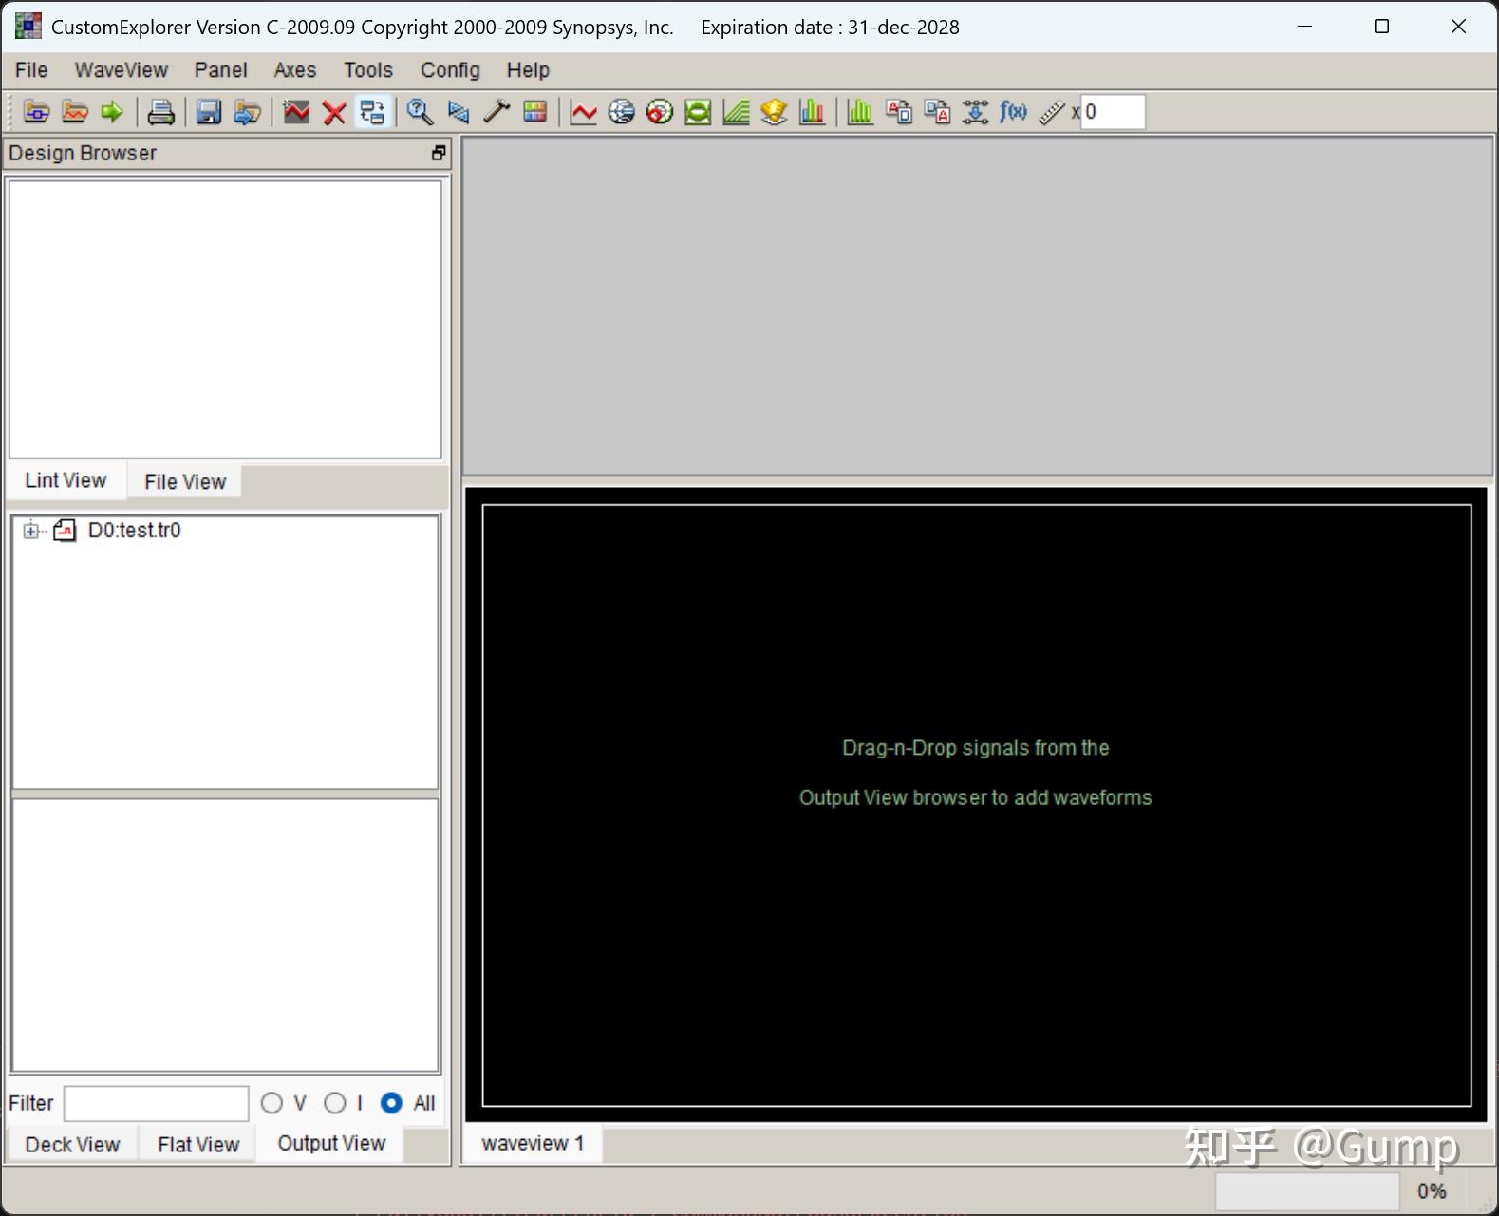Click the multicolor bar chart icon
The width and height of the screenshot is (1499, 1216).
812,112
